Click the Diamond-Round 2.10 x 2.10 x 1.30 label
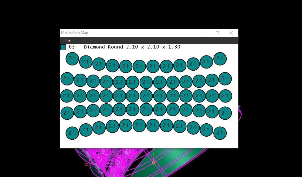Screen dimensions: 302x177 point(132,47)
